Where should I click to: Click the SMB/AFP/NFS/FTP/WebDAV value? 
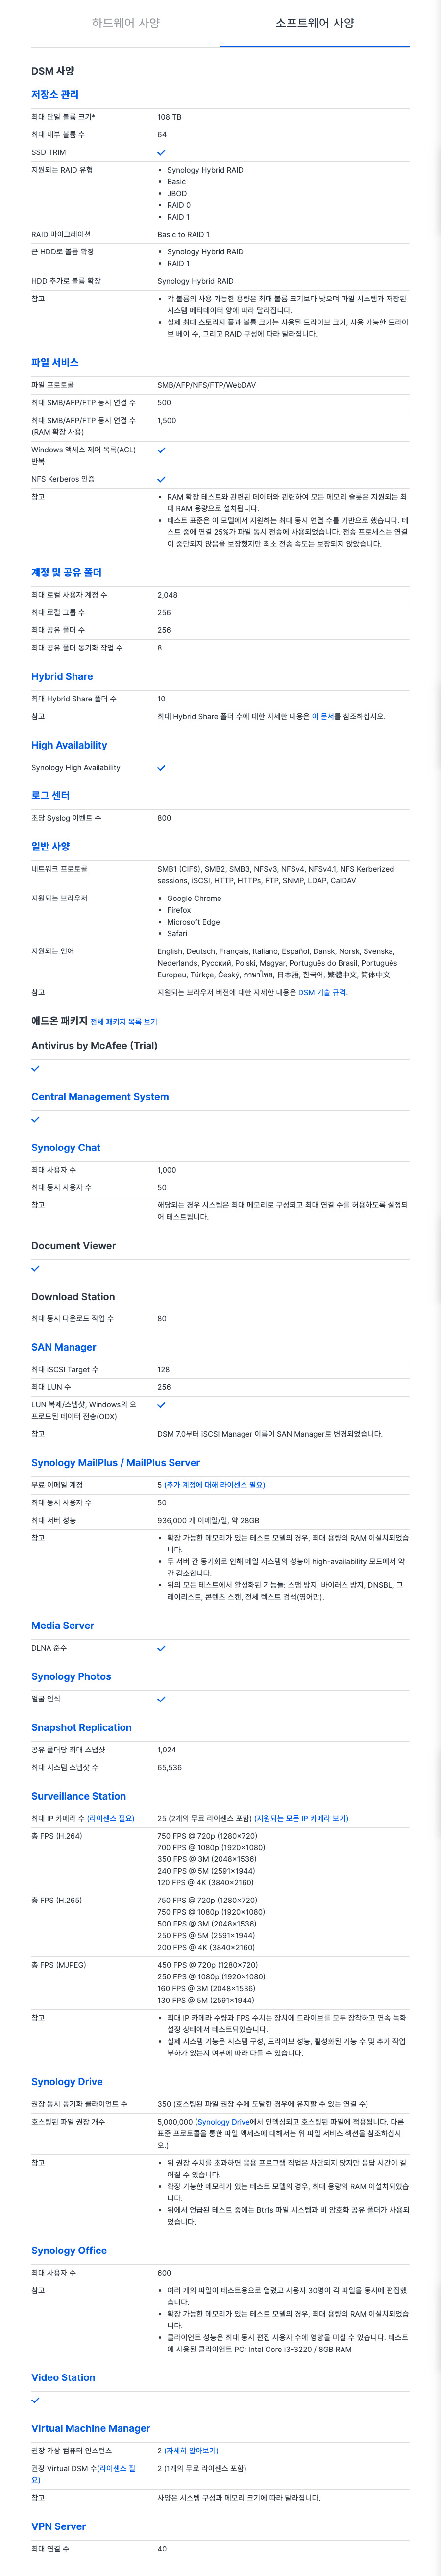click(x=206, y=385)
